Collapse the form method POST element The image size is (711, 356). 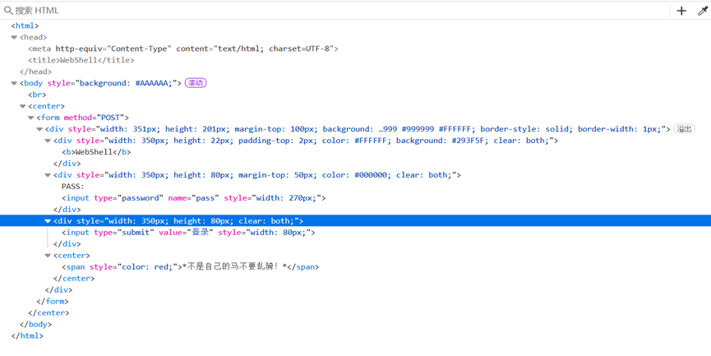pos(31,118)
